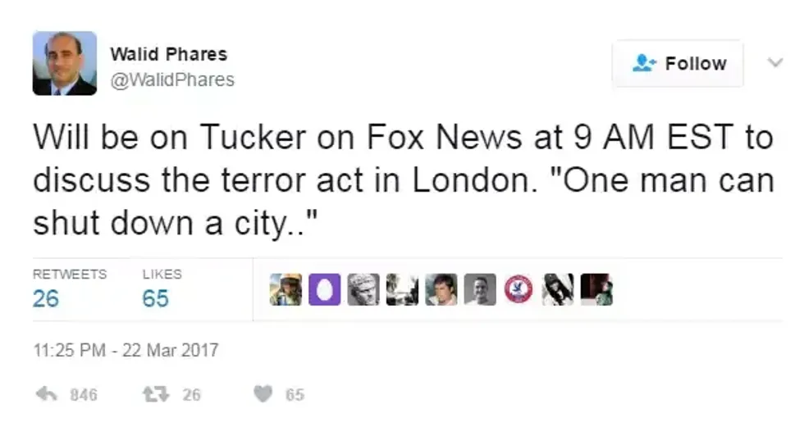The width and height of the screenshot is (804, 427).
Task: Like the tweet with the heart icon
Action: [x=263, y=394]
